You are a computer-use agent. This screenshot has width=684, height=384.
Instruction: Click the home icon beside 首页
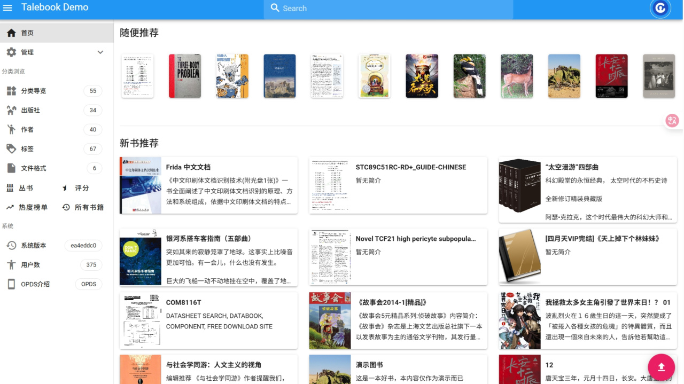point(11,33)
